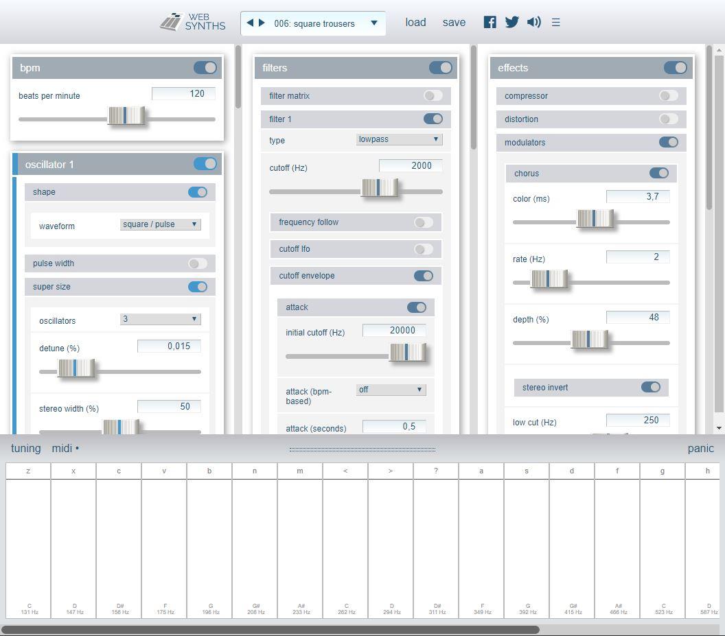Click the chorus depth (%) slider handle

(x=590, y=340)
